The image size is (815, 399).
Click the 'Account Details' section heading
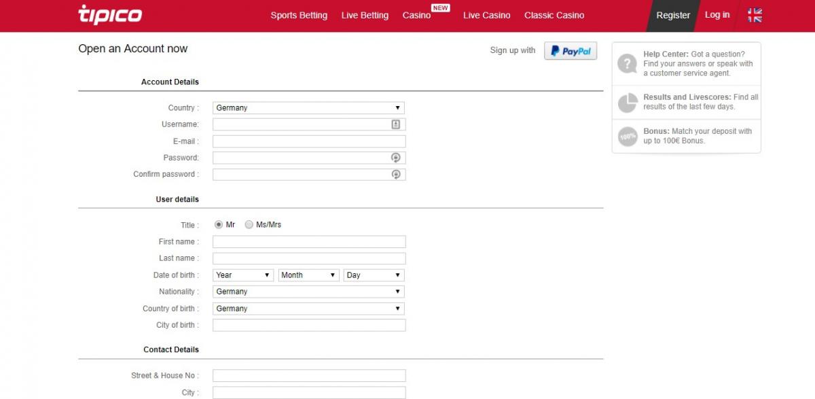(170, 82)
